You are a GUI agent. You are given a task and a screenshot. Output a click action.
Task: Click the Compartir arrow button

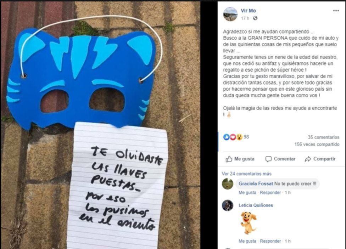(x=320, y=159)
